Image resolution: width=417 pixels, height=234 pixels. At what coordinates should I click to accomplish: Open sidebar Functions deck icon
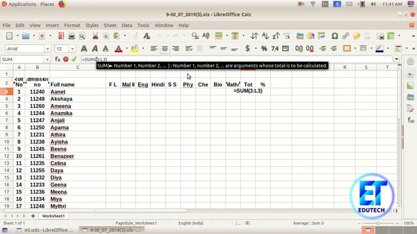click(410, 120)
